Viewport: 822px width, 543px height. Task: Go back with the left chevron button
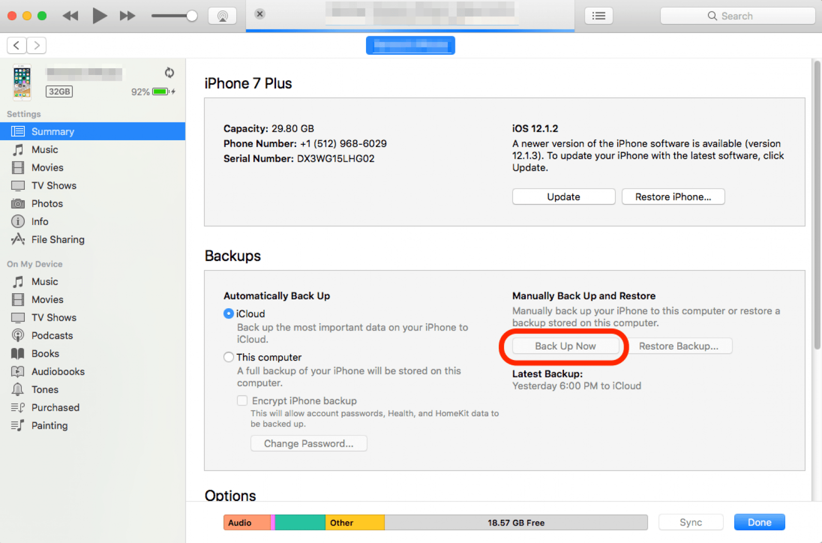click(17, 46)
